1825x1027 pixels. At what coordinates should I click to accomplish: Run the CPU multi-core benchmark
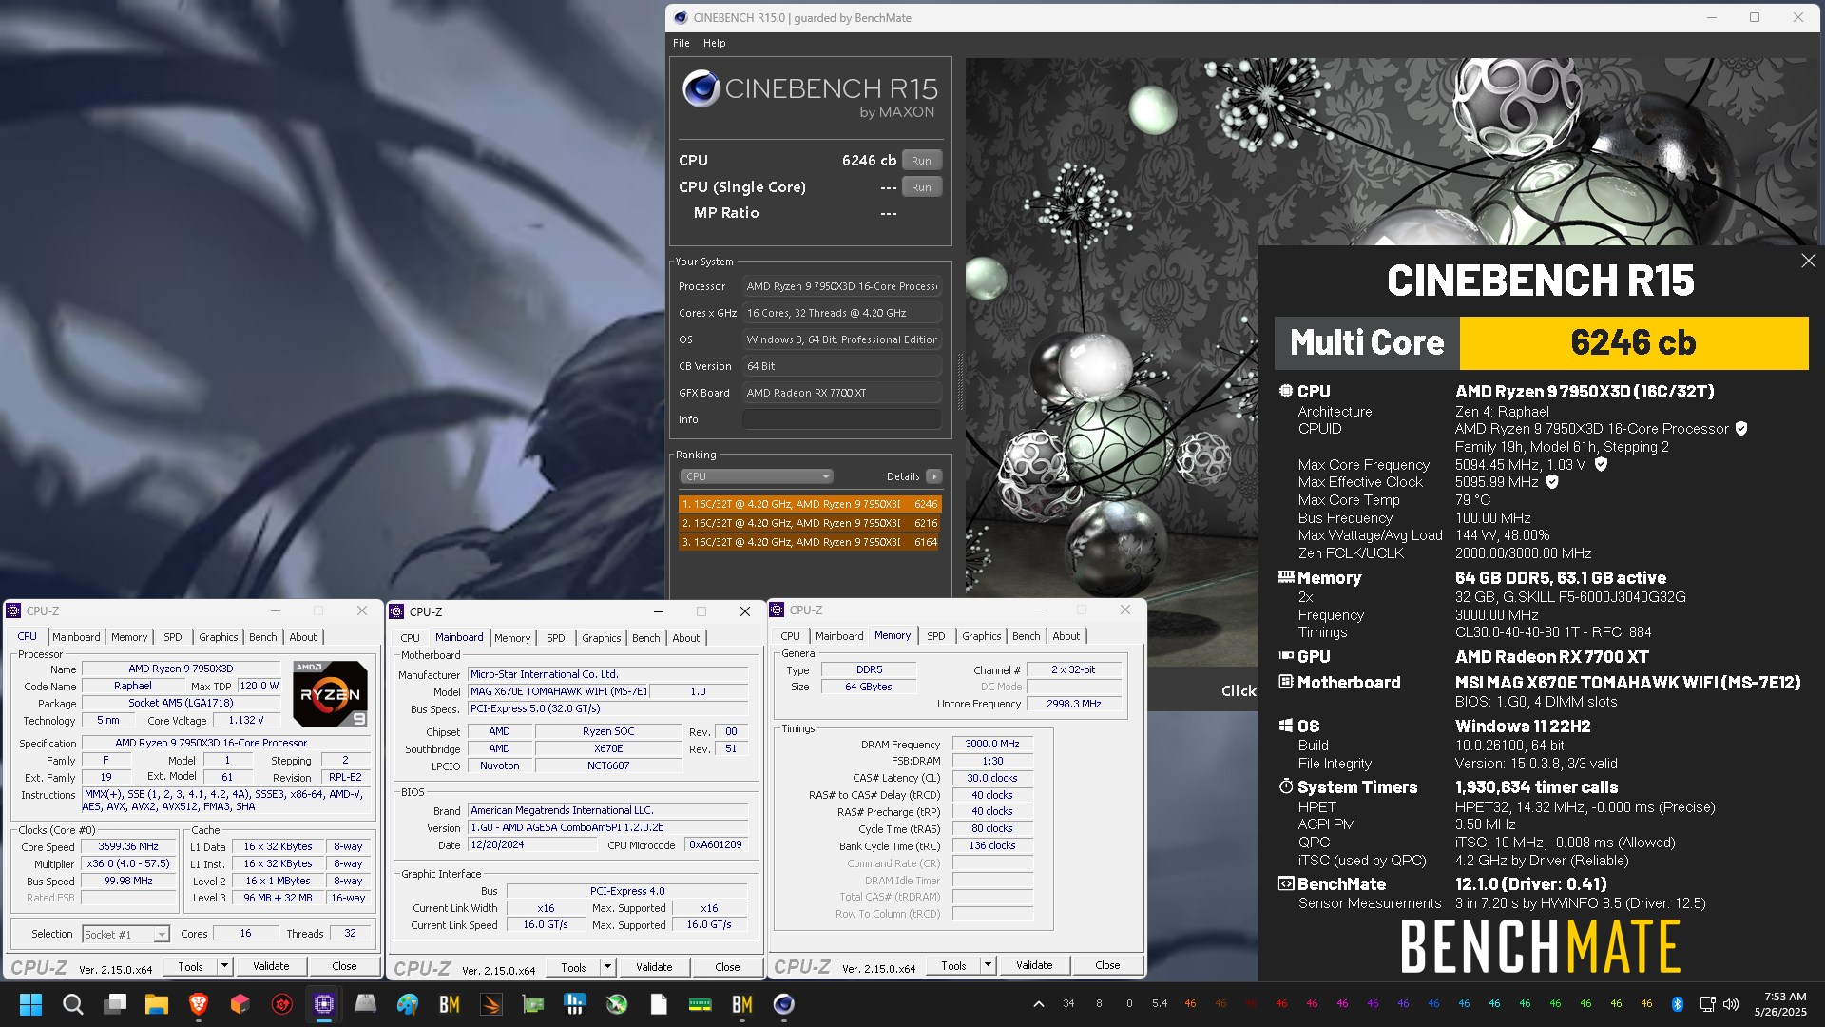921,161
